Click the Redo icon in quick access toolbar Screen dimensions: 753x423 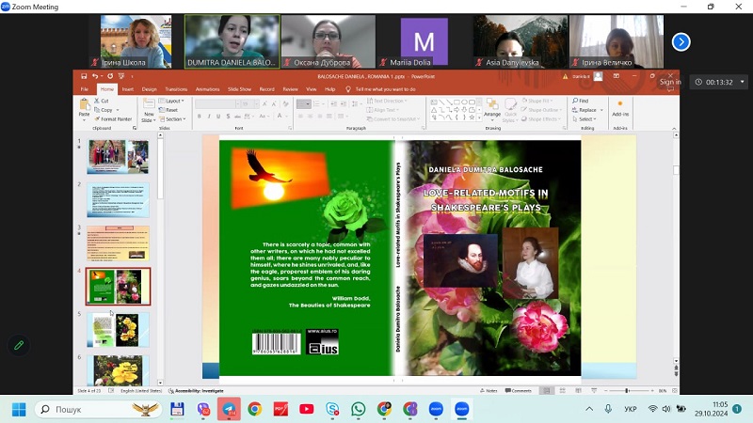(x=110, y=76)
